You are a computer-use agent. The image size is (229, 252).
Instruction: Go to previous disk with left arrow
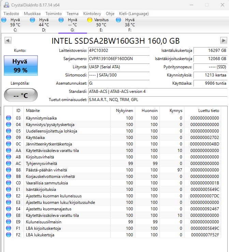point(8,41)
